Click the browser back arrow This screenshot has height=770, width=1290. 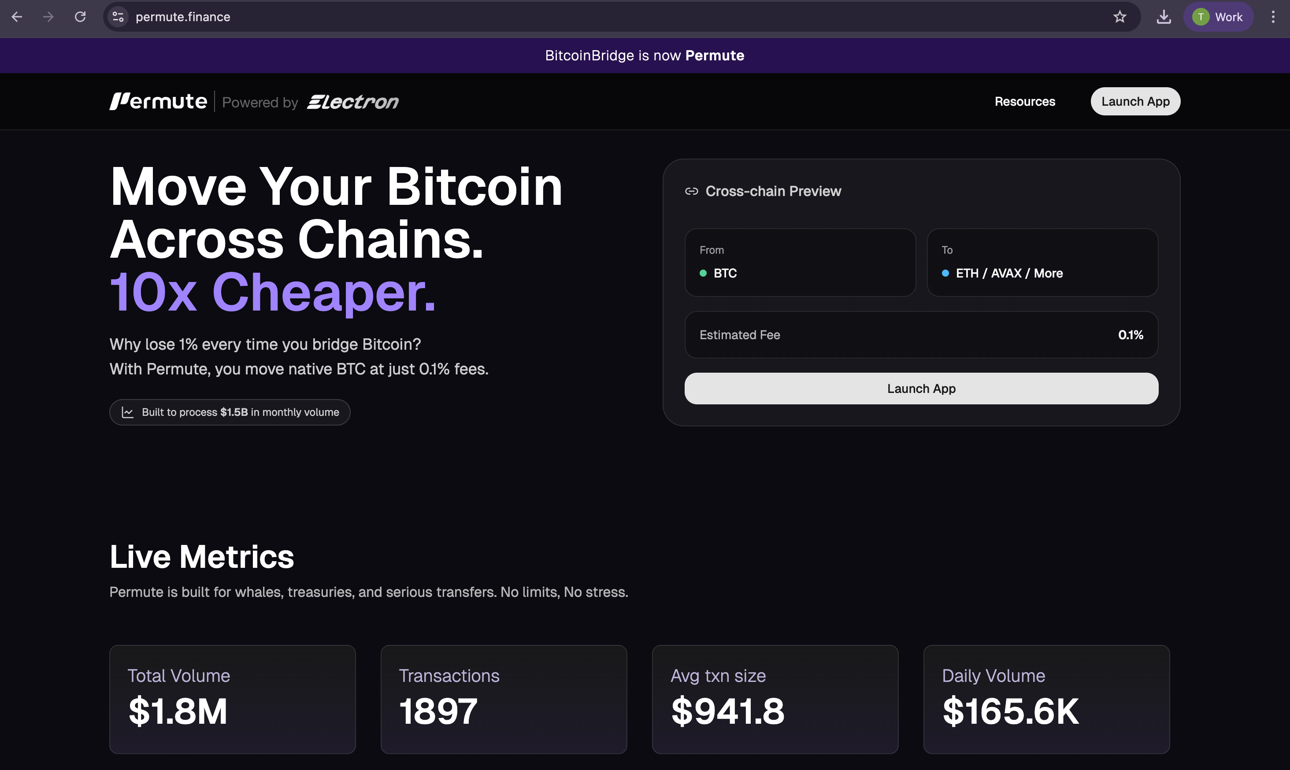coord(17,17)
